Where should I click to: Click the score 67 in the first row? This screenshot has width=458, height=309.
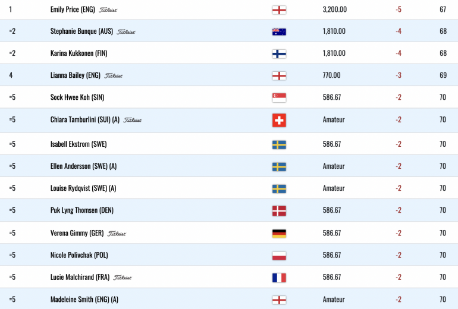point(443,10)
